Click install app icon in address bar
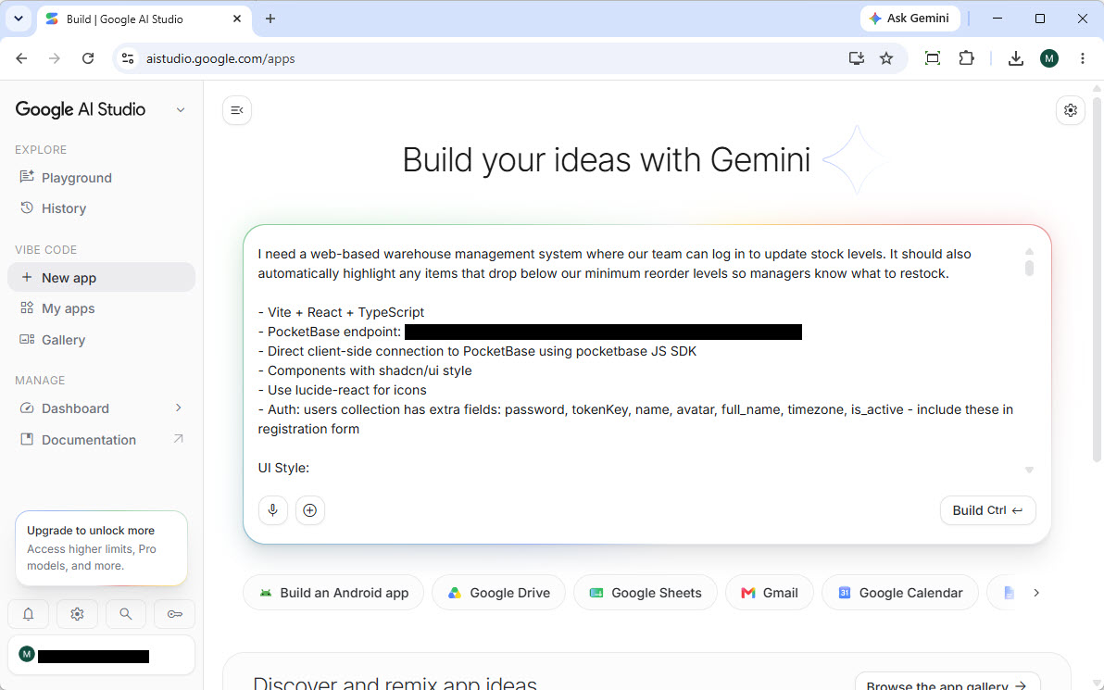This screenshot has width=1104, height=690. pyautogui.click(x=856, y=58)
